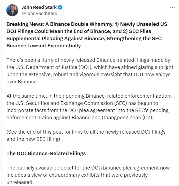179x186 pixels.
Task: Open the three-dot more options menu
Action: click(172, 7)
